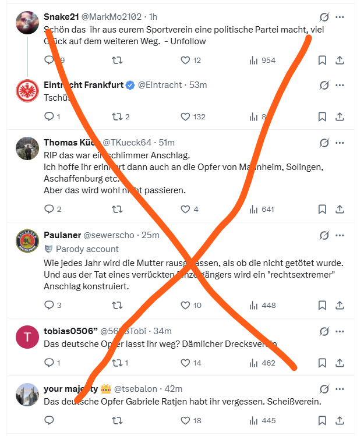This screenshot has width=364, height=436.
Task: Open more options on Snake21's post
Action: tap(340, 17)
